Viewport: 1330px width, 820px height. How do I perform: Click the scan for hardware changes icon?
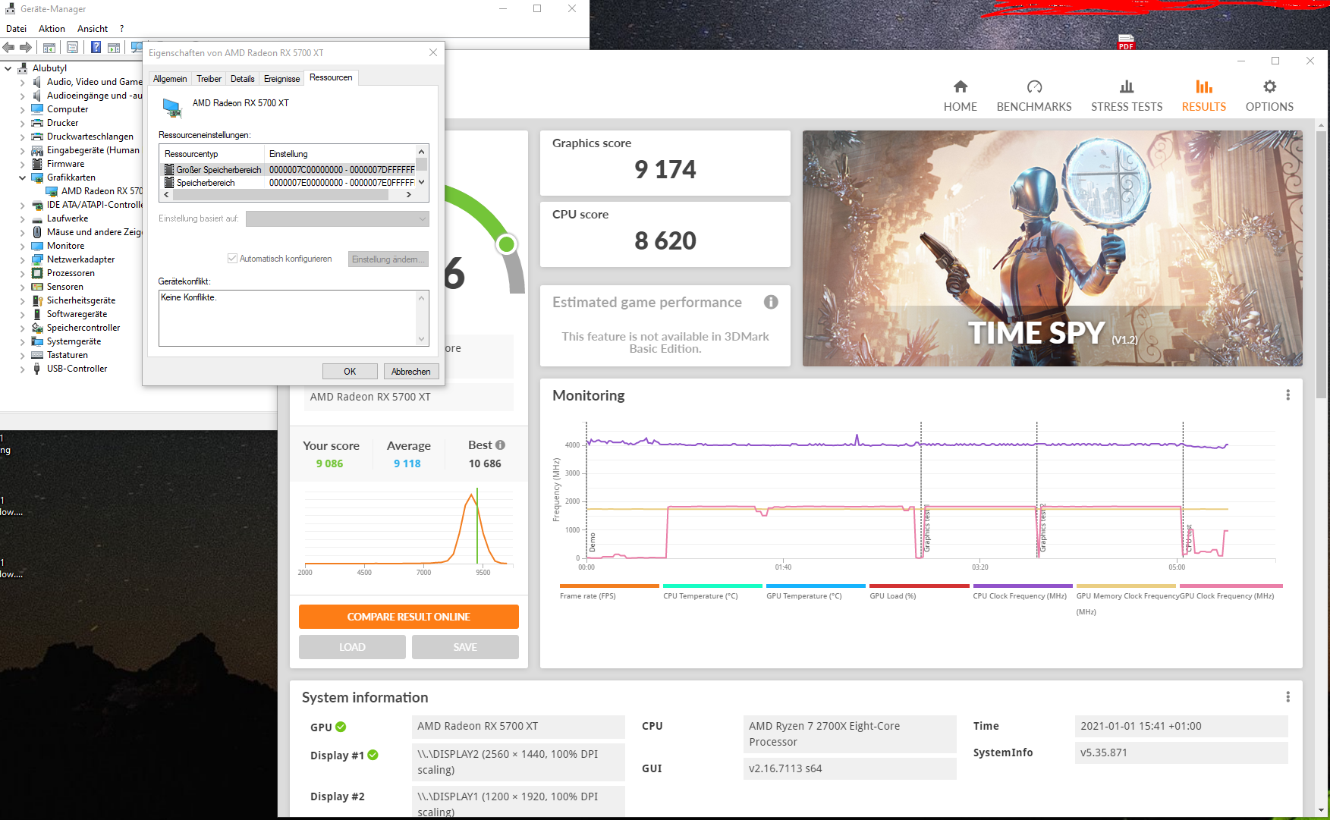137,47
